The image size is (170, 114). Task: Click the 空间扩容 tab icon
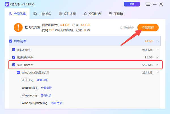coord(85,14)
